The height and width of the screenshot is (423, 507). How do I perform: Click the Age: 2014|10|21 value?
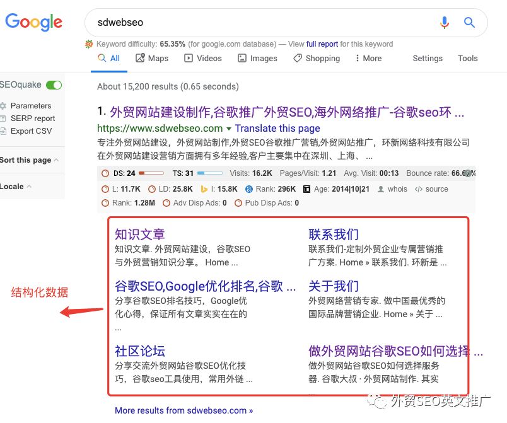[x=351, y=189]
